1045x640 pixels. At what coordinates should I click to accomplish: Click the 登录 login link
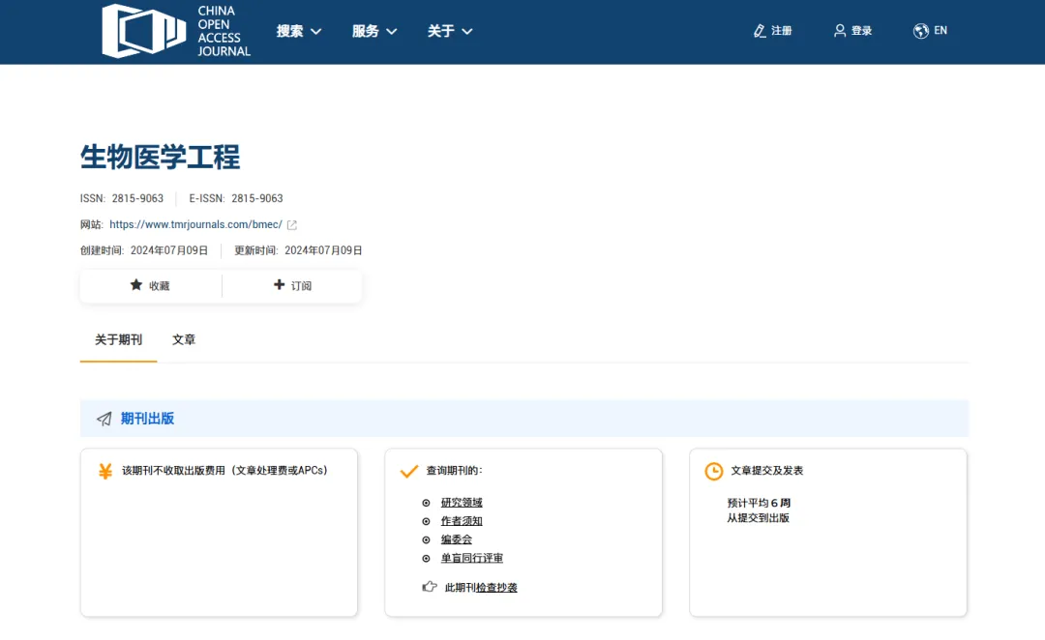pos(853,31)
